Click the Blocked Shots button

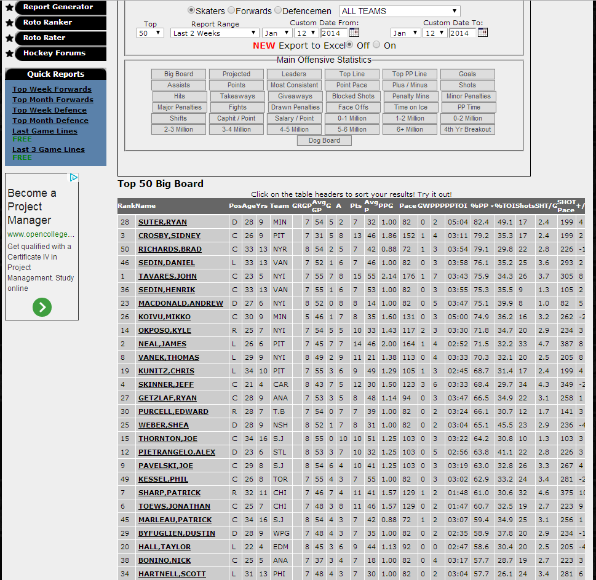point(353,96)
